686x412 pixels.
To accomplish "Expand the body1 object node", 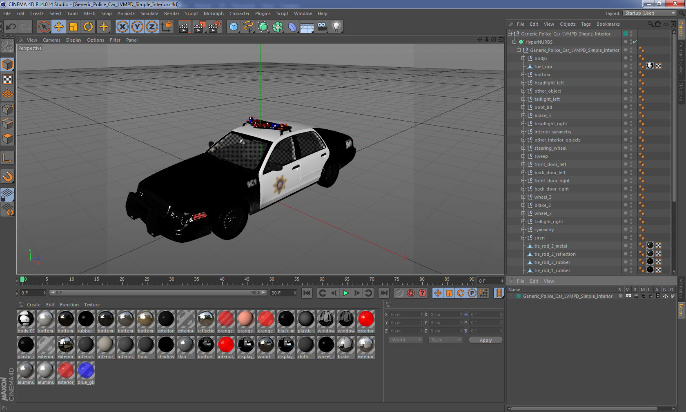I will (x=523, y=58).
